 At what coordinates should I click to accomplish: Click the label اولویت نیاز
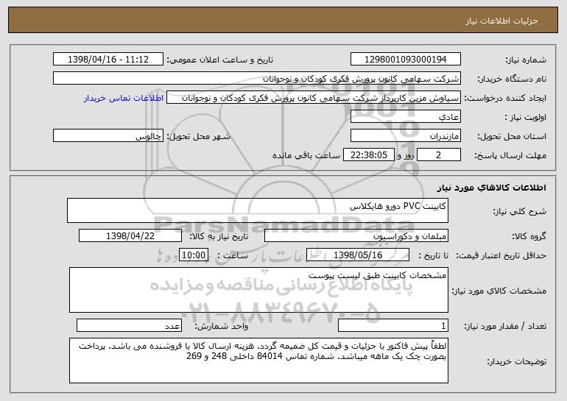tap(526, 117)
